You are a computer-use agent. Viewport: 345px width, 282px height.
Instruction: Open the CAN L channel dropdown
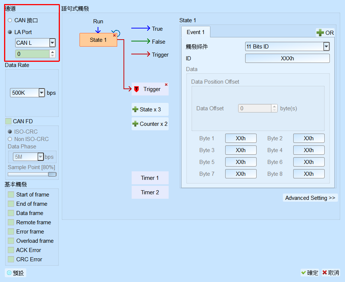pos(53,43)
